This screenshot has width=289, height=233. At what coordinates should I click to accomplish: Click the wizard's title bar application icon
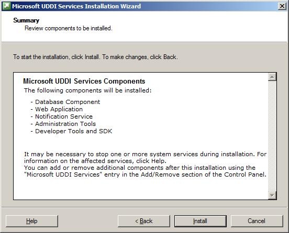(6, 6)
